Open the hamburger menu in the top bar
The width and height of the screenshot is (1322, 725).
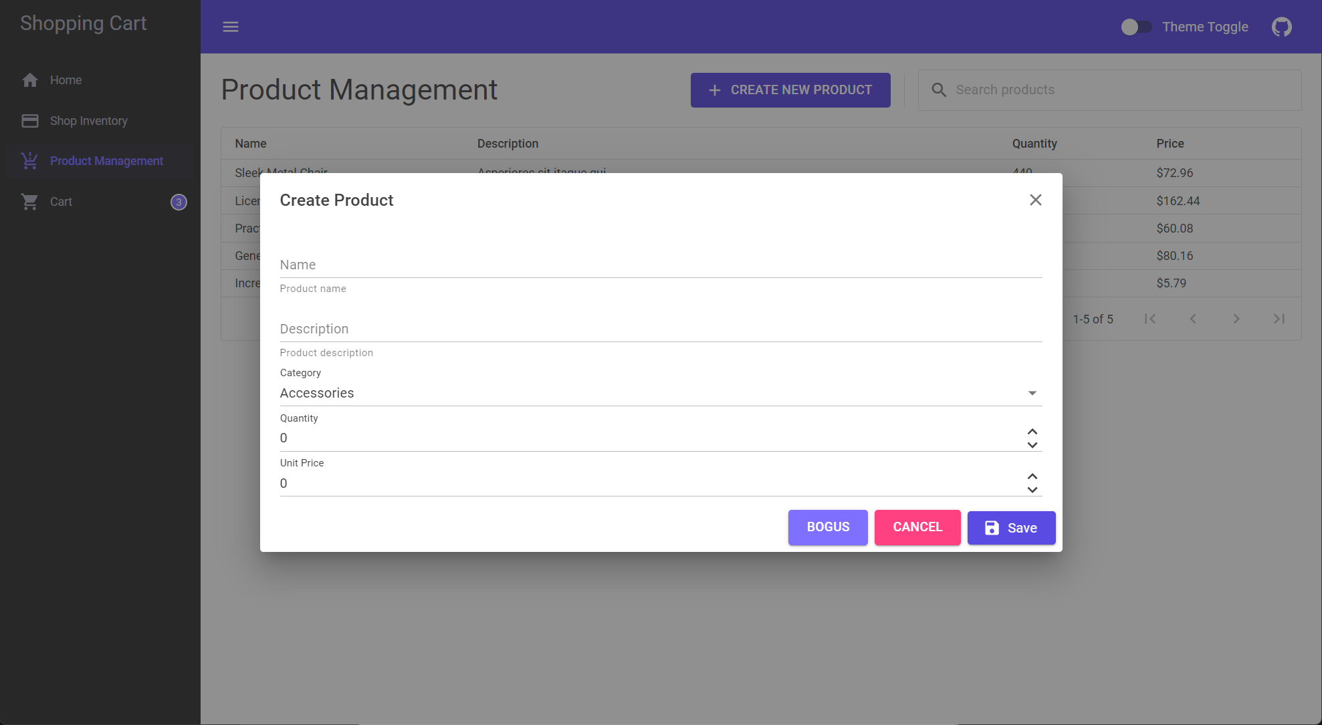231,27
